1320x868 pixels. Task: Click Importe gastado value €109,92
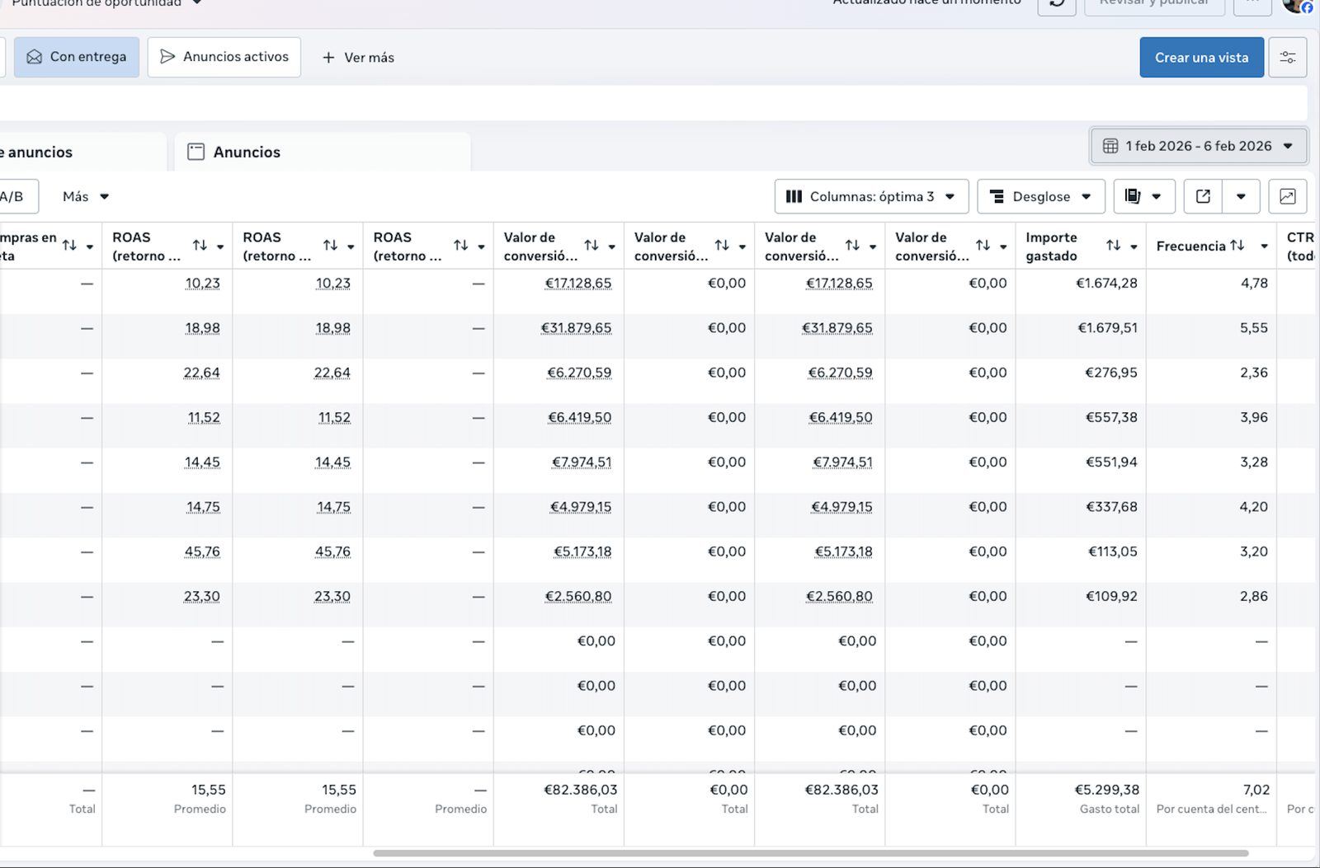[1111, 596]
